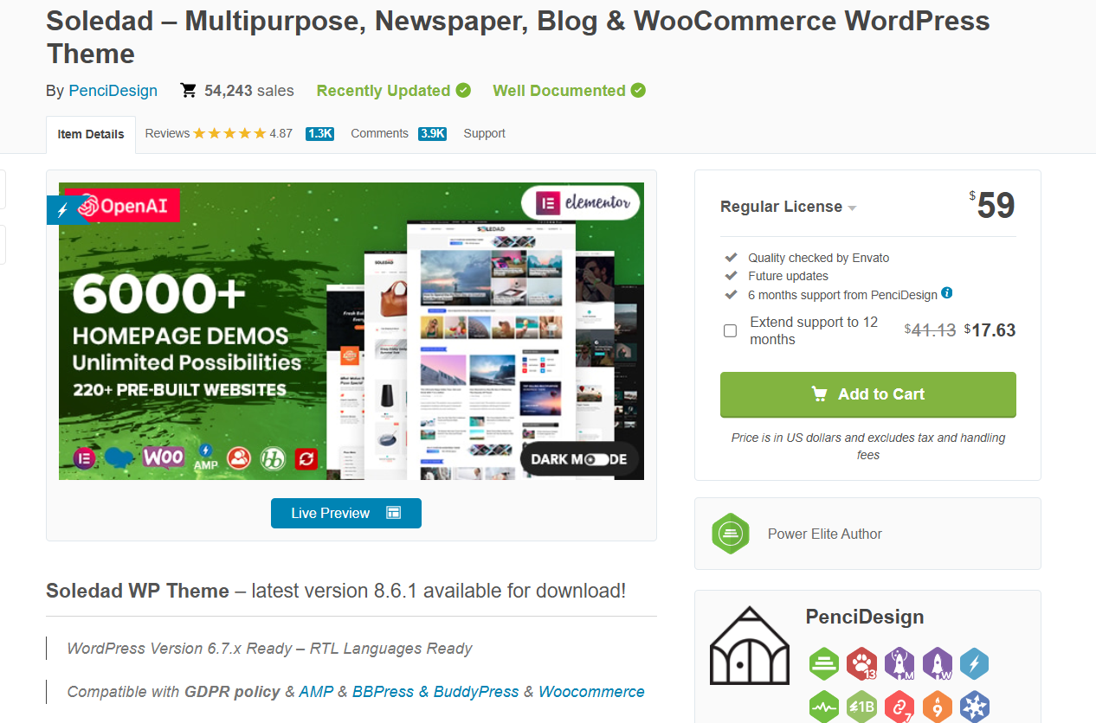Click the Elementor logo pill in banner
Image resolution: width=1096 pixels, height=723 pixels.
581,204
